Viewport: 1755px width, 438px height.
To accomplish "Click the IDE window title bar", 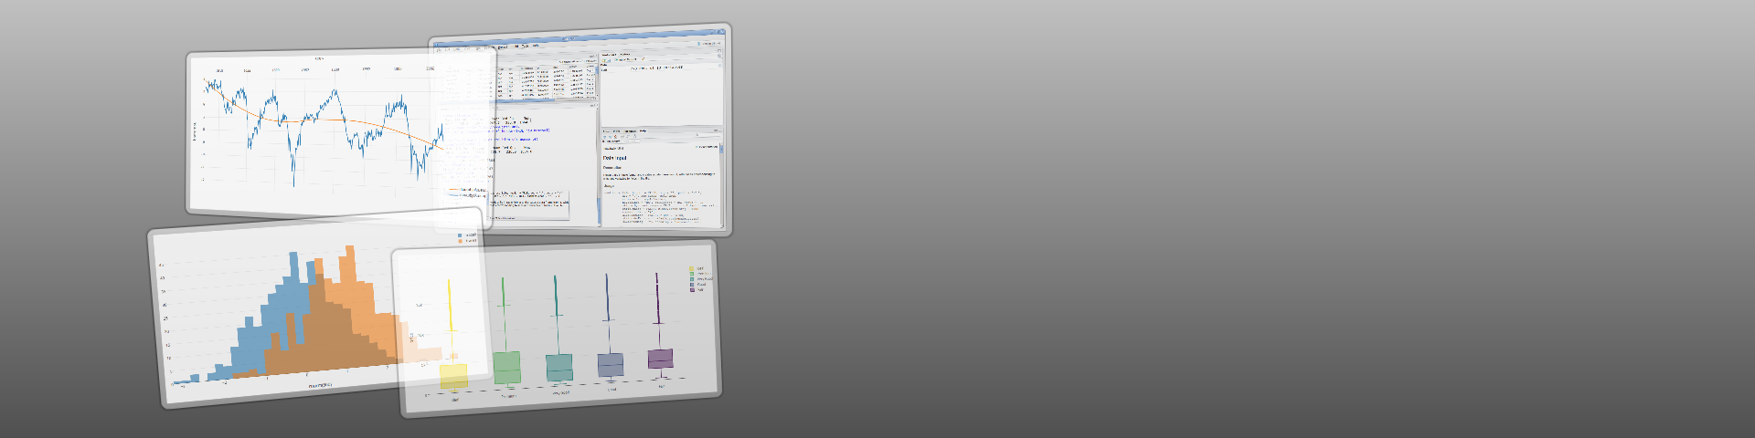I will (576, 39).
